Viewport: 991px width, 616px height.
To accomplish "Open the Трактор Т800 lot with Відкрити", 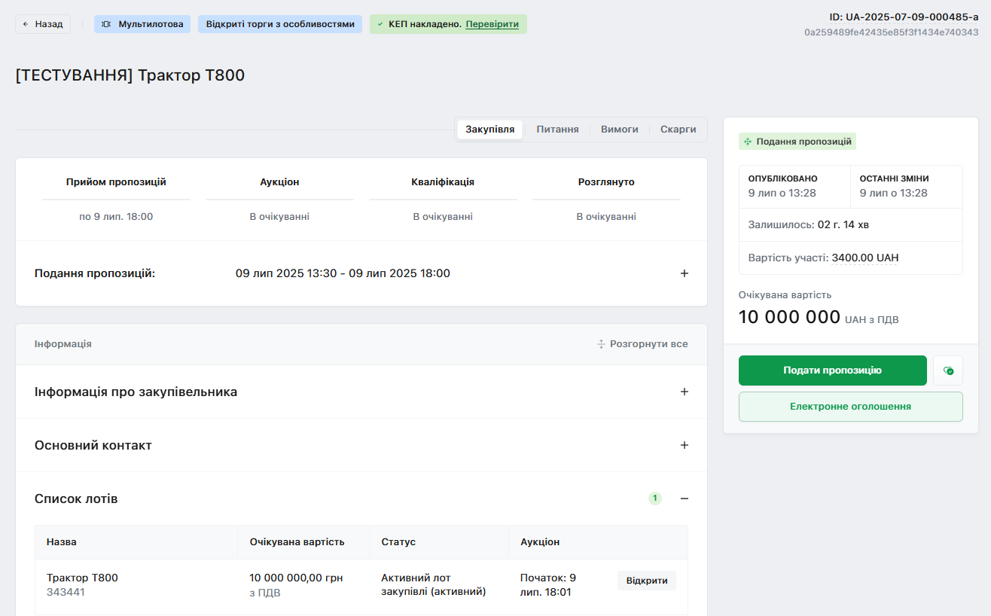I will tap(646, 581).
